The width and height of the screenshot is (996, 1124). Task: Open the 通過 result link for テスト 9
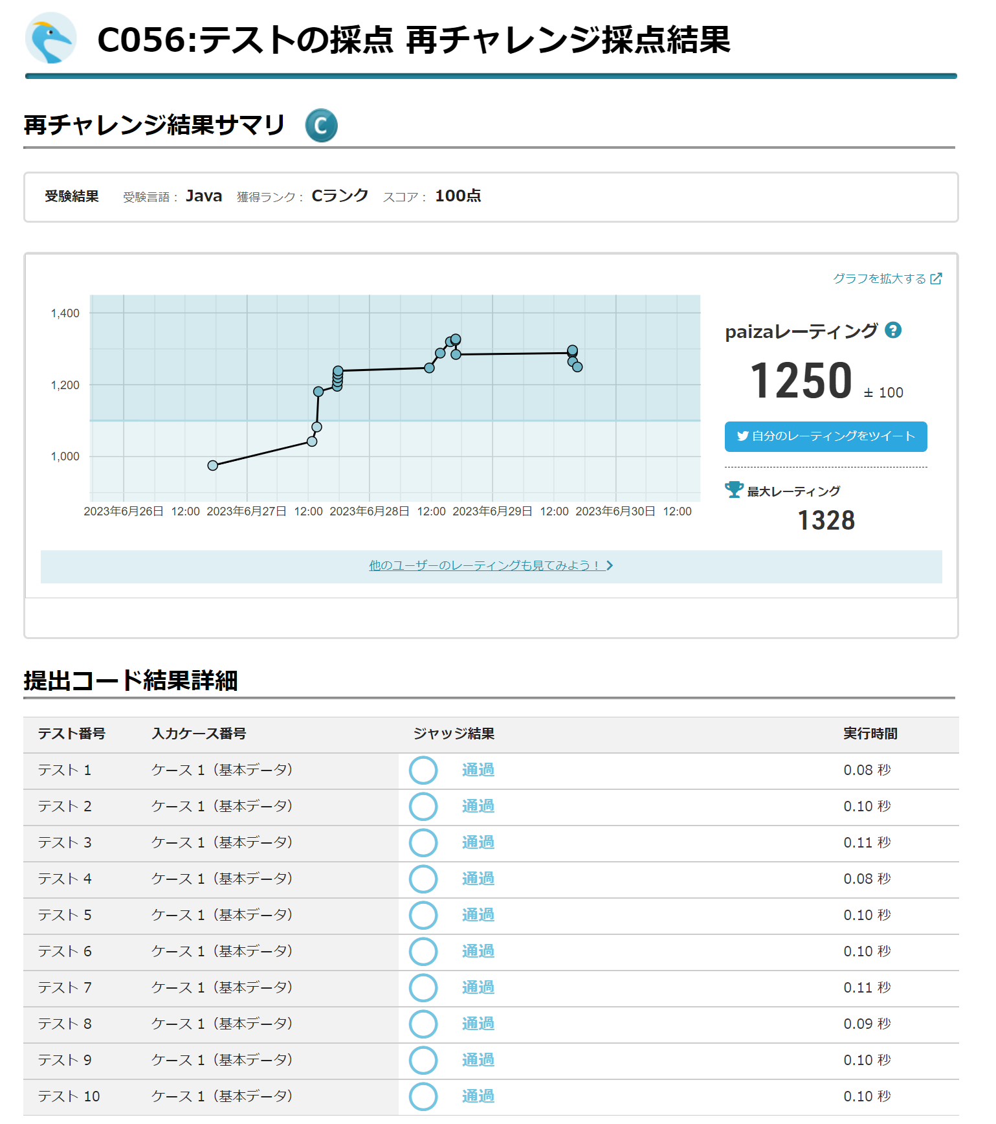478,1060
